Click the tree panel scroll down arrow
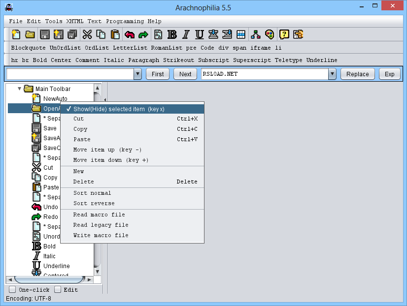 click(98, 272)
